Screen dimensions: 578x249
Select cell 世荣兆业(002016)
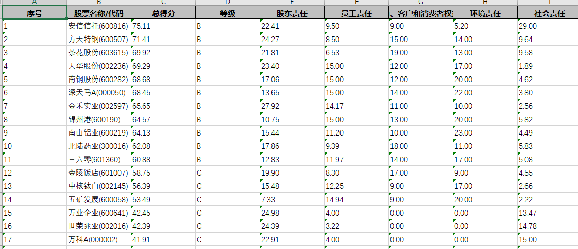click(99, 226)
